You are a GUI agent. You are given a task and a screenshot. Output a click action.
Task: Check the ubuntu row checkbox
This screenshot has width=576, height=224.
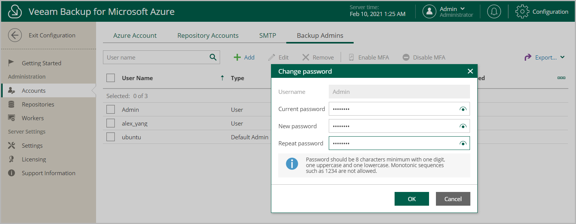tap(111, 137)
